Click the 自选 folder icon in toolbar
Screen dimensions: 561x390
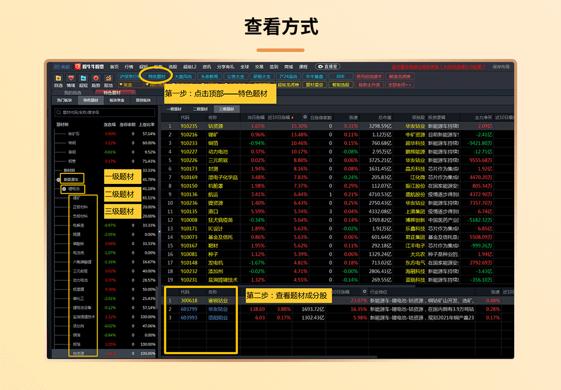(x=58, y=78)
